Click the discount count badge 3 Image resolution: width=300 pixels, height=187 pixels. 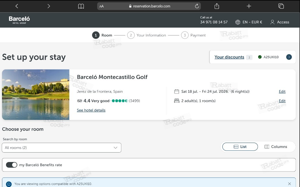(249, 57)
